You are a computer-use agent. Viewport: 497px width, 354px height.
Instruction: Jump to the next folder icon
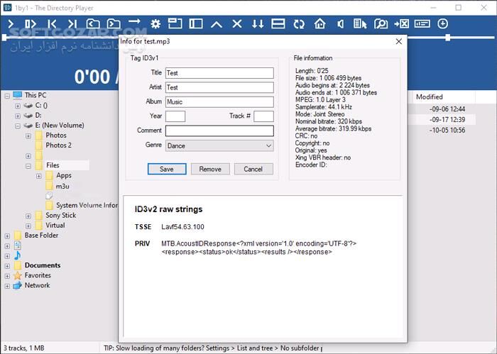114,24
